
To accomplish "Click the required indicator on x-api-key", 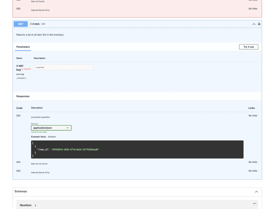I will (x=27, y=68).
